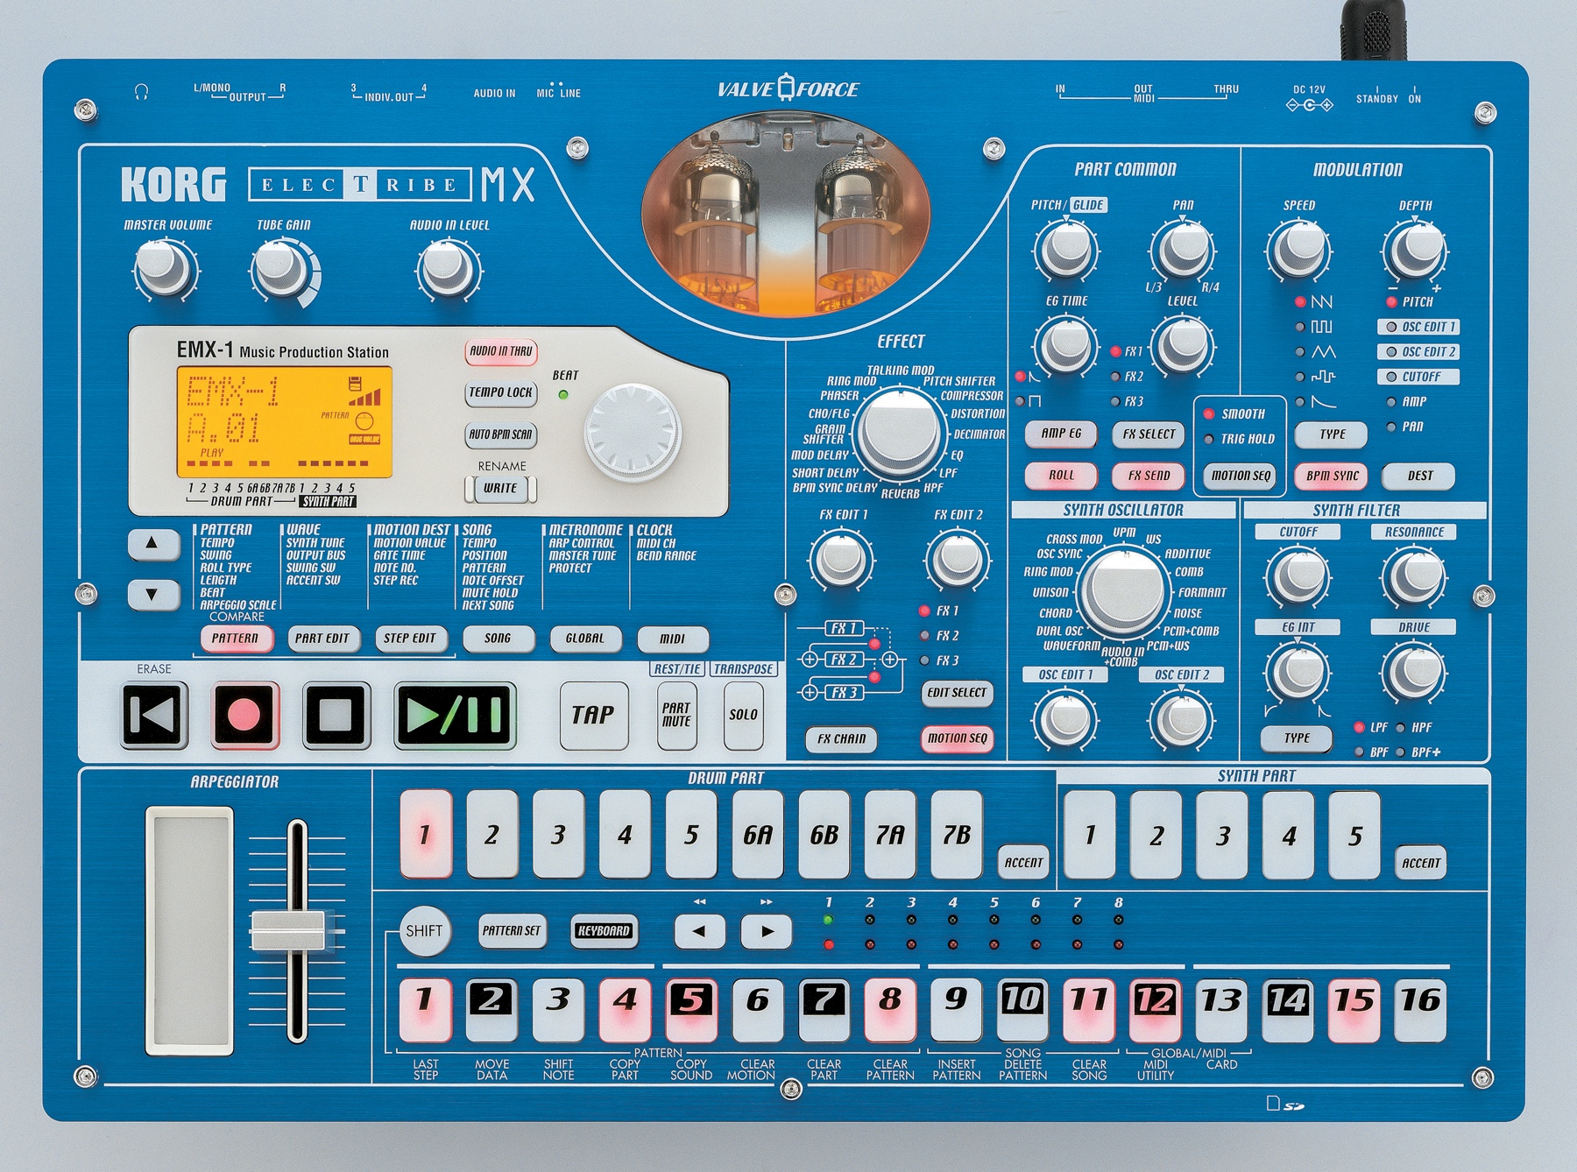
Task: Toggle the FX SEND button
Action: click(x=1149, y=476)
